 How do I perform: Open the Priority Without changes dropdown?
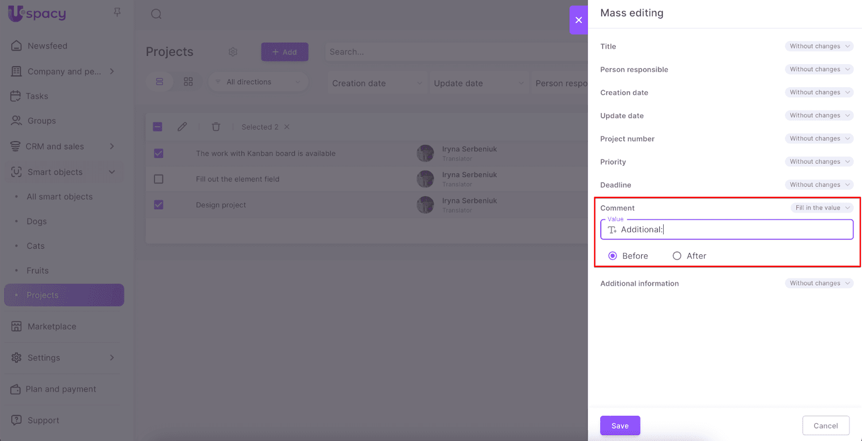[819, 162]
